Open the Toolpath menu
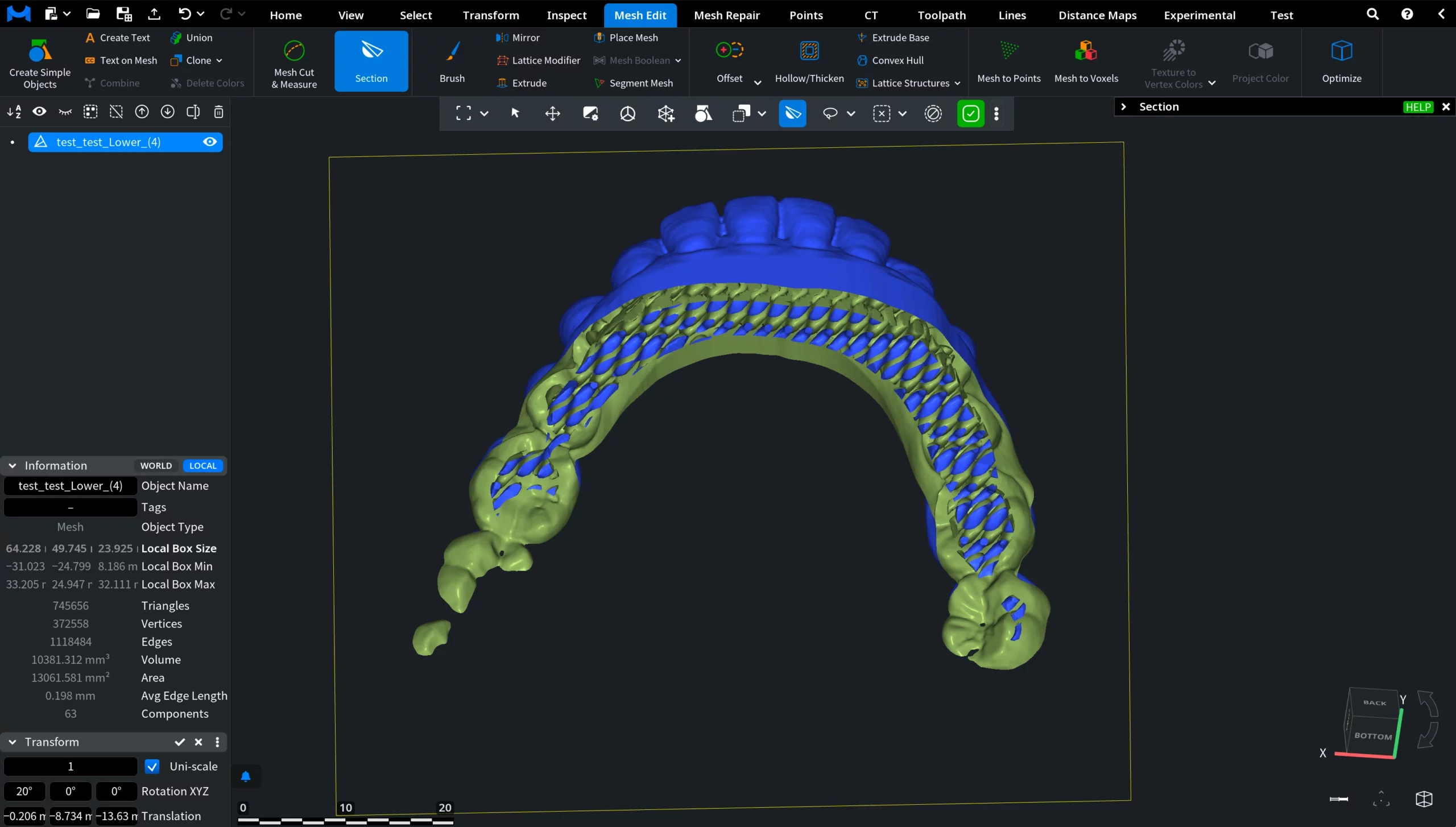Screen dimensions: 1456x827 tap(941, 15)
